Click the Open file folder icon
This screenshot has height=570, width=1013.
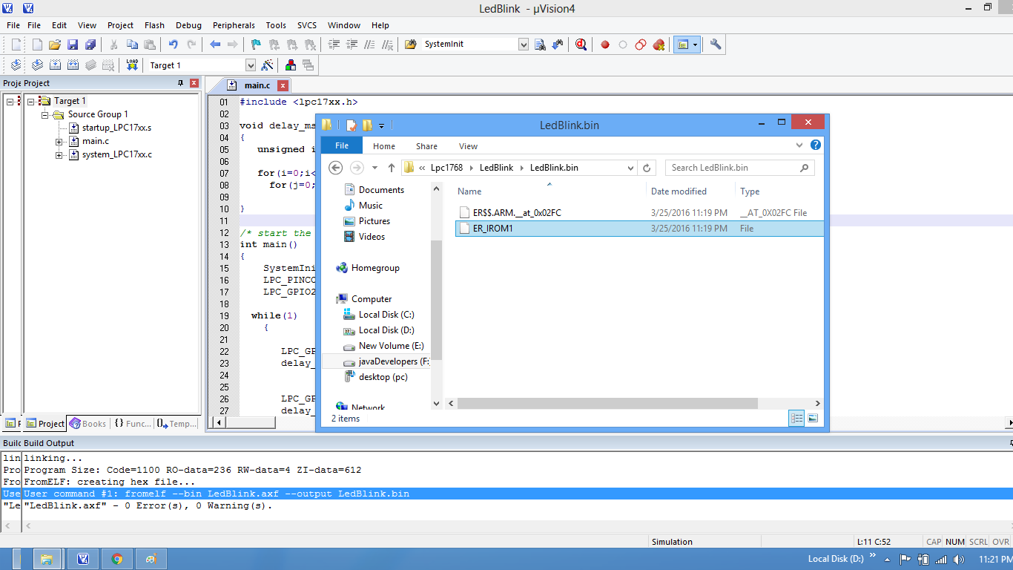click(55, 45)
